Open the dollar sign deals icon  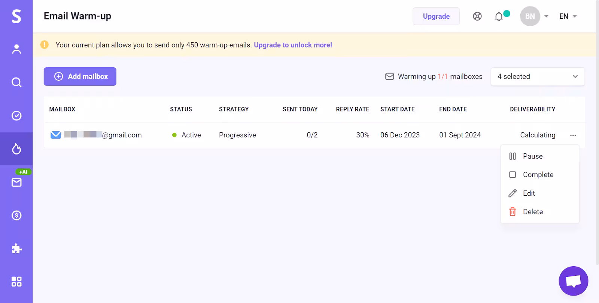point(16,215)
